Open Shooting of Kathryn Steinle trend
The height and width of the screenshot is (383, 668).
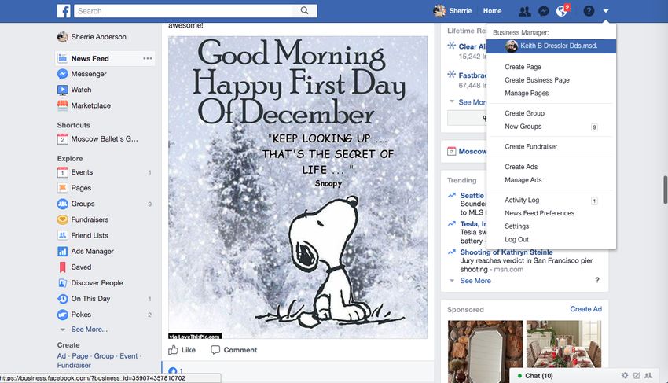tap(506, 252)
